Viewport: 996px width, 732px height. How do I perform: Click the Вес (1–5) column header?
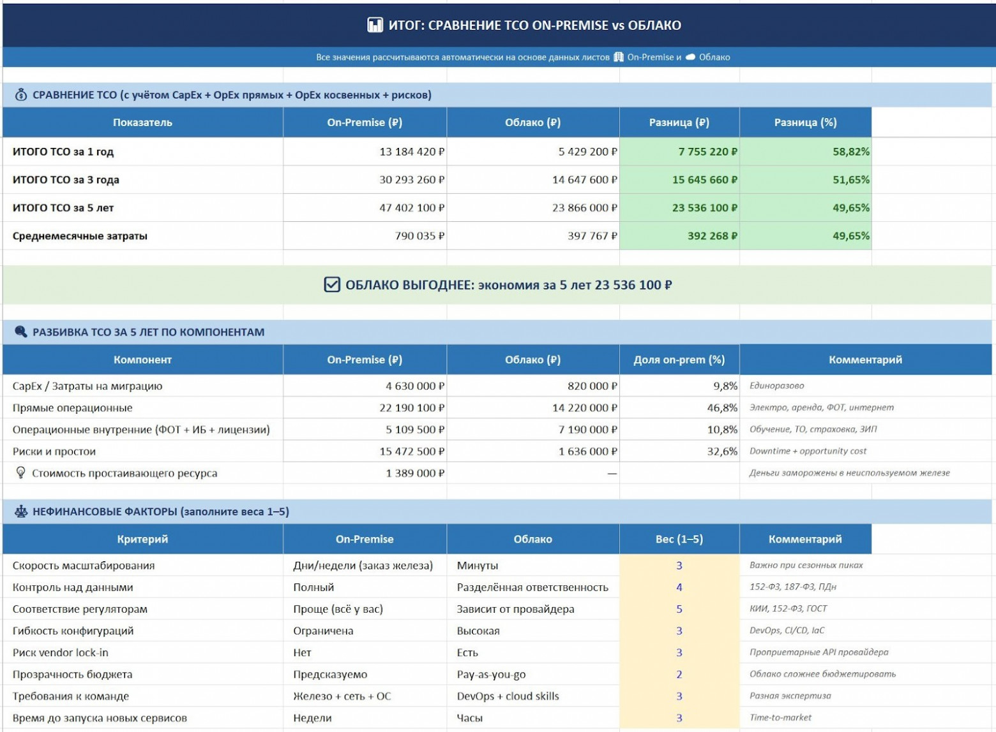tap(679, 539)
